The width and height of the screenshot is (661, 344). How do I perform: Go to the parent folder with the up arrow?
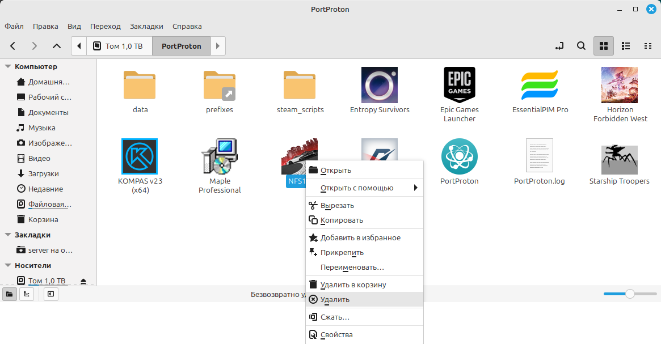click(57, 46)
